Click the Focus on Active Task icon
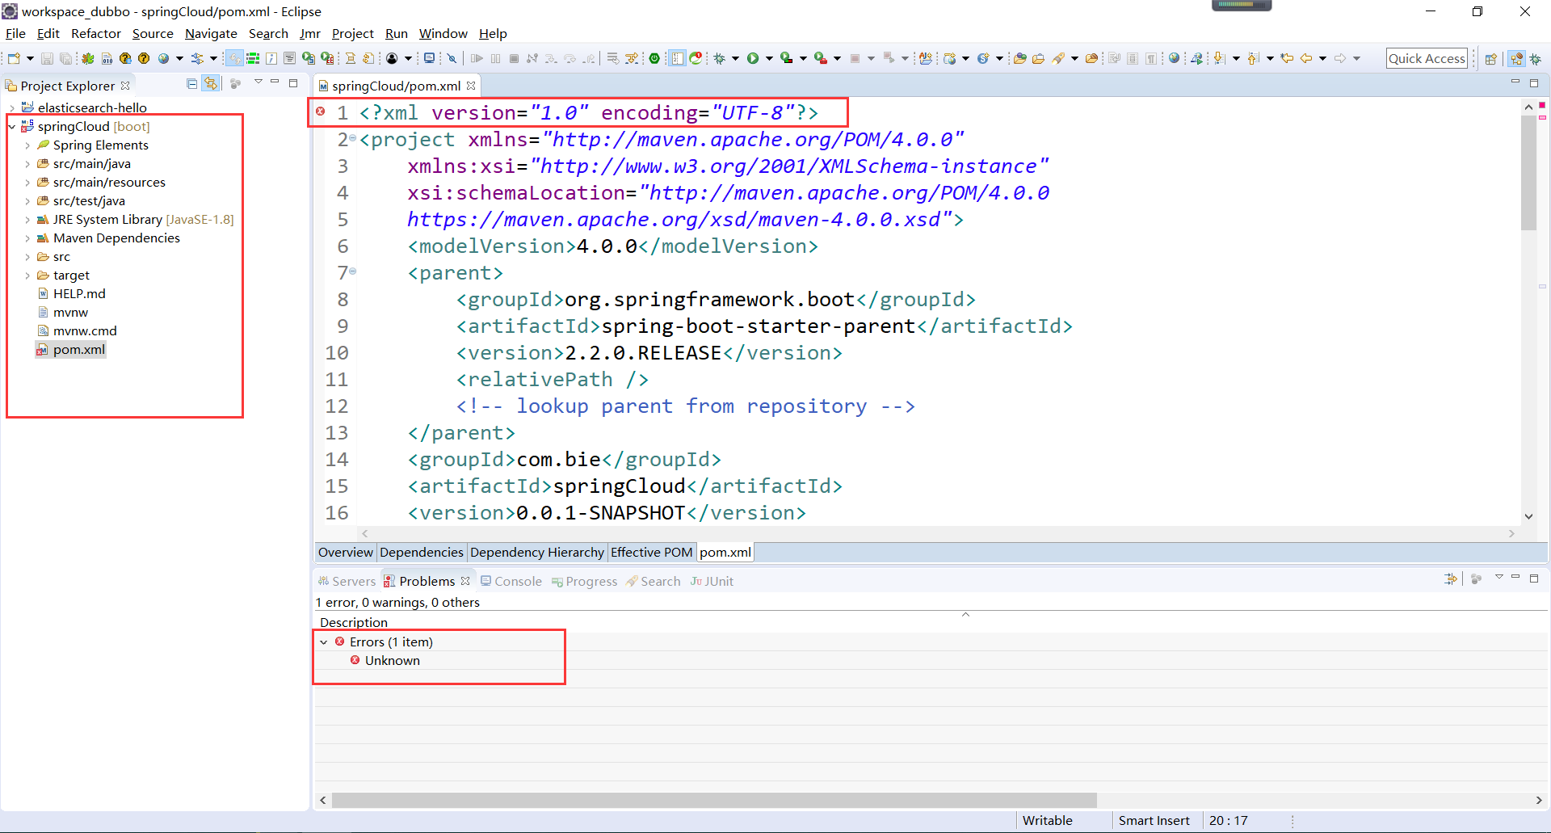 pyautogui.click(x=236, y=83)
